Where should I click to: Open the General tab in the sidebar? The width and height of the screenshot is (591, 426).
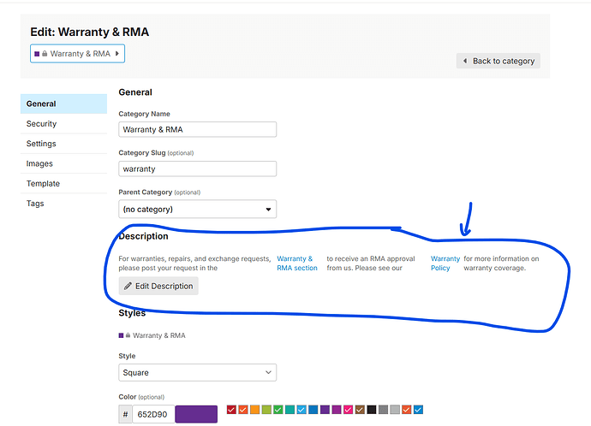tap(63, 104)
